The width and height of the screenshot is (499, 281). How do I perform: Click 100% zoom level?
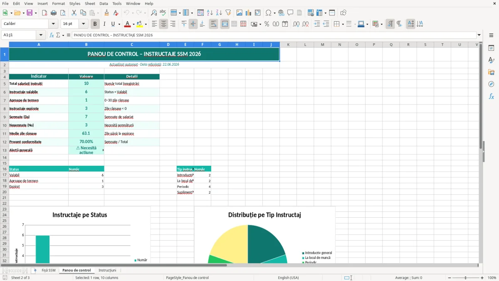[492, 278]
